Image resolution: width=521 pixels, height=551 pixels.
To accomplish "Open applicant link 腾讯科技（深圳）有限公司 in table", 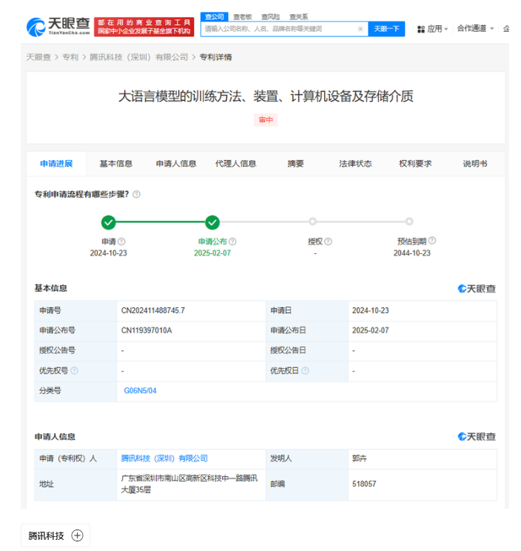I will click(164, 458).
